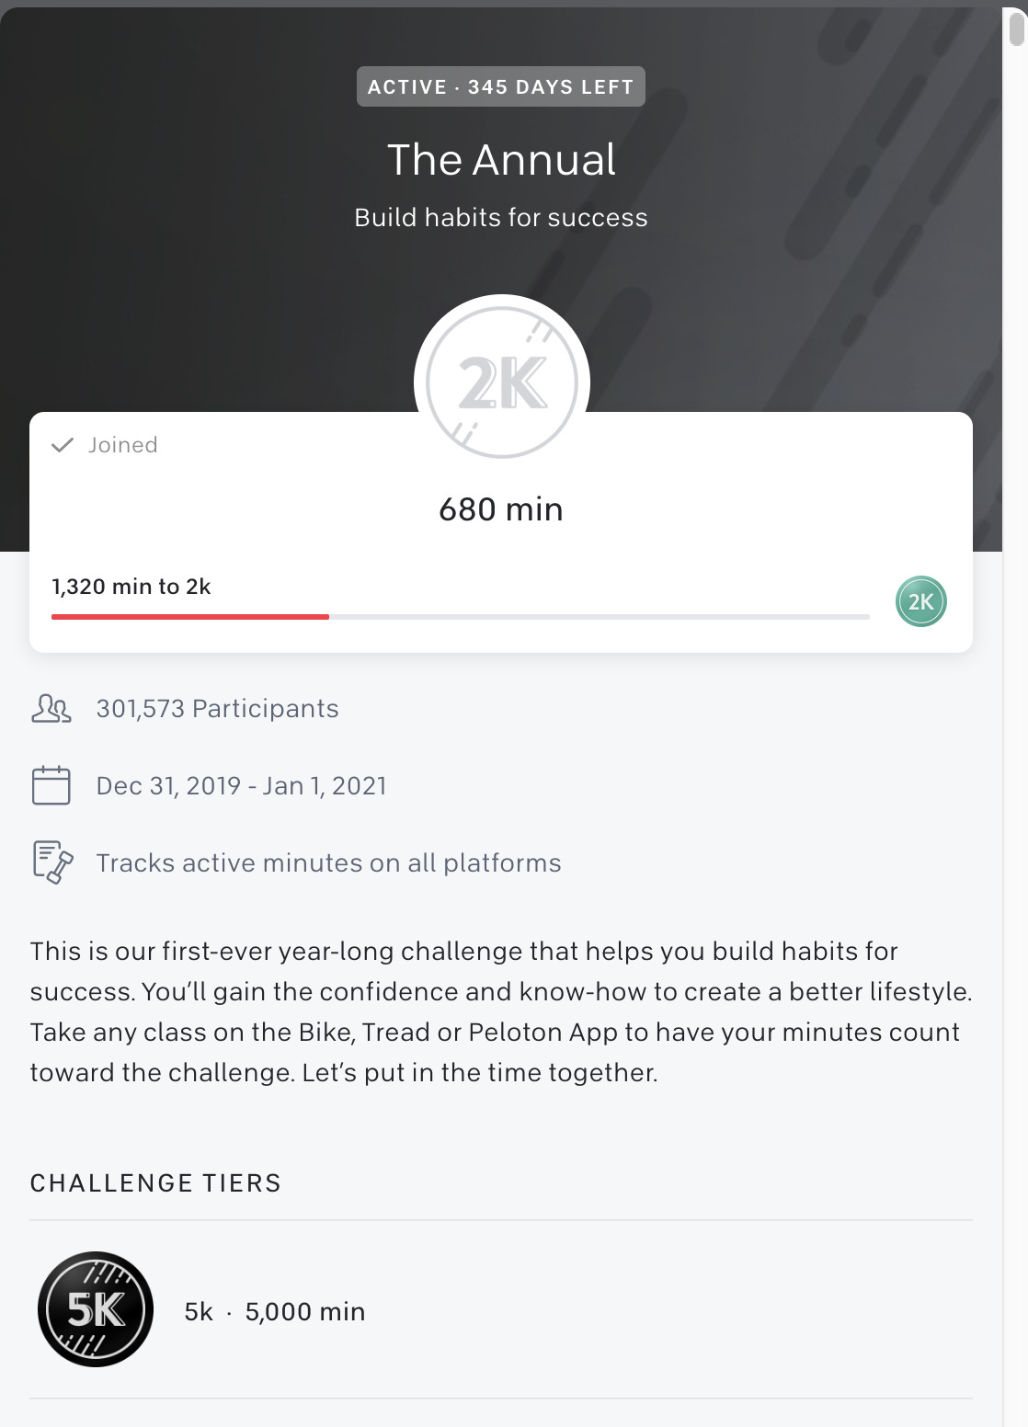Toggle the Joined challenge status label

[x=122, y=445]
